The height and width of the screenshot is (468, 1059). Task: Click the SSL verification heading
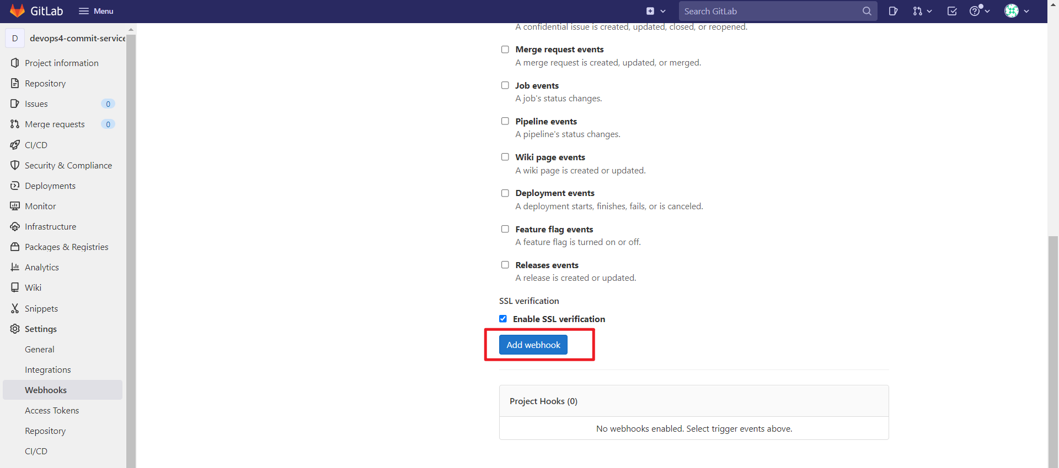[x=529, y=301]
